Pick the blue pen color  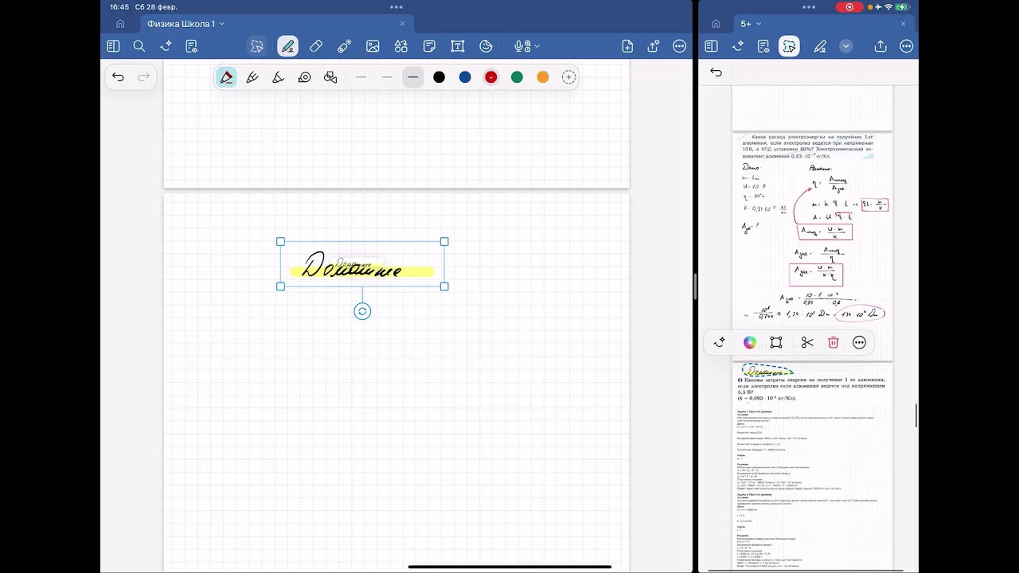(465, 77)
